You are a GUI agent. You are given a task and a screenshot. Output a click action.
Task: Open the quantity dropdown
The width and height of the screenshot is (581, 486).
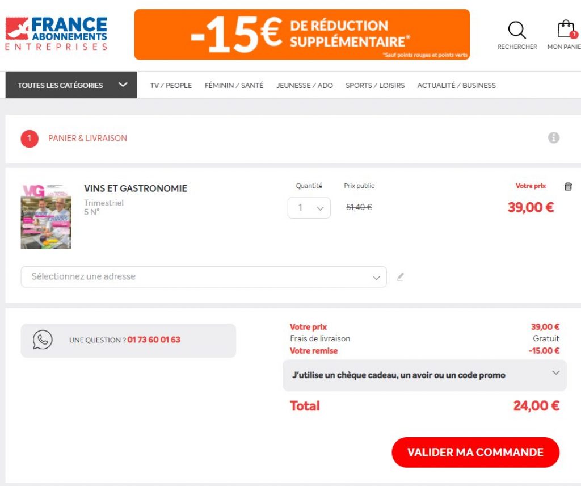coord(309,208)
